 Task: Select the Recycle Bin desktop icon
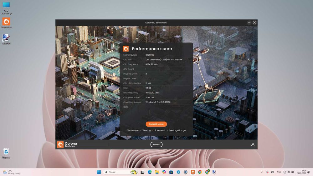pyautogui.click(x=6, y=153)
